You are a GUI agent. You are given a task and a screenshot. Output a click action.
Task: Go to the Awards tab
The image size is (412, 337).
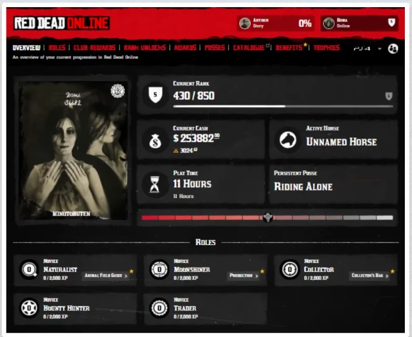click(185, 48)
